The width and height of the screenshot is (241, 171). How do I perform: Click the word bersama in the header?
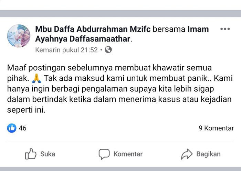(169, 29)
